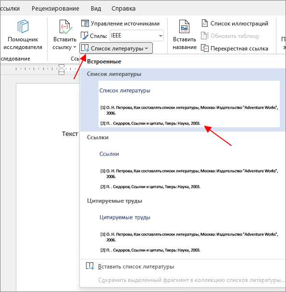286x292 pixels.
Task: Click the Вставить название image icon
Action: [184, 26]
